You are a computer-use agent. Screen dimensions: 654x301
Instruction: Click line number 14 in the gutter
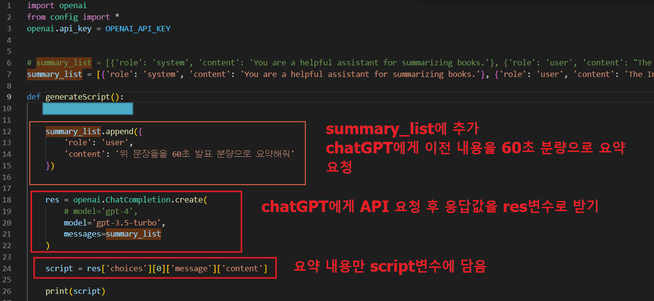coord(7,154)
